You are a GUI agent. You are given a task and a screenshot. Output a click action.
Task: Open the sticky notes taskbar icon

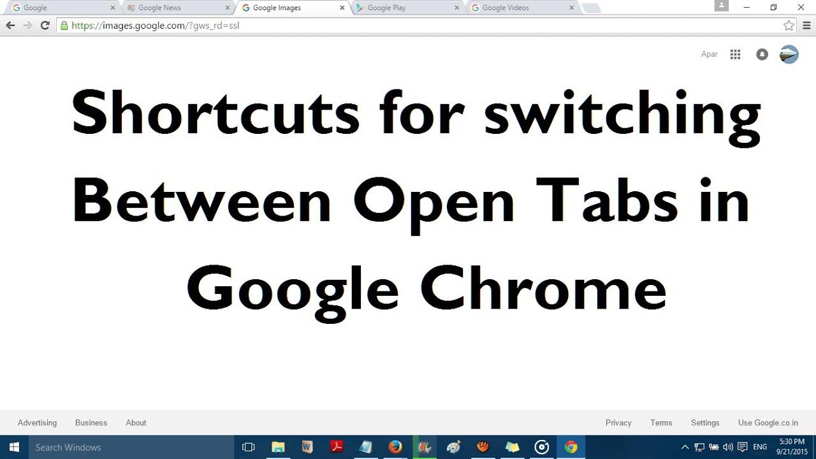(513, 448)
